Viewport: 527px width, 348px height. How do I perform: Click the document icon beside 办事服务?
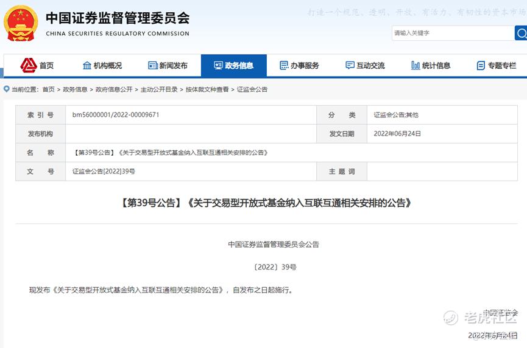(x=284, y=66)
